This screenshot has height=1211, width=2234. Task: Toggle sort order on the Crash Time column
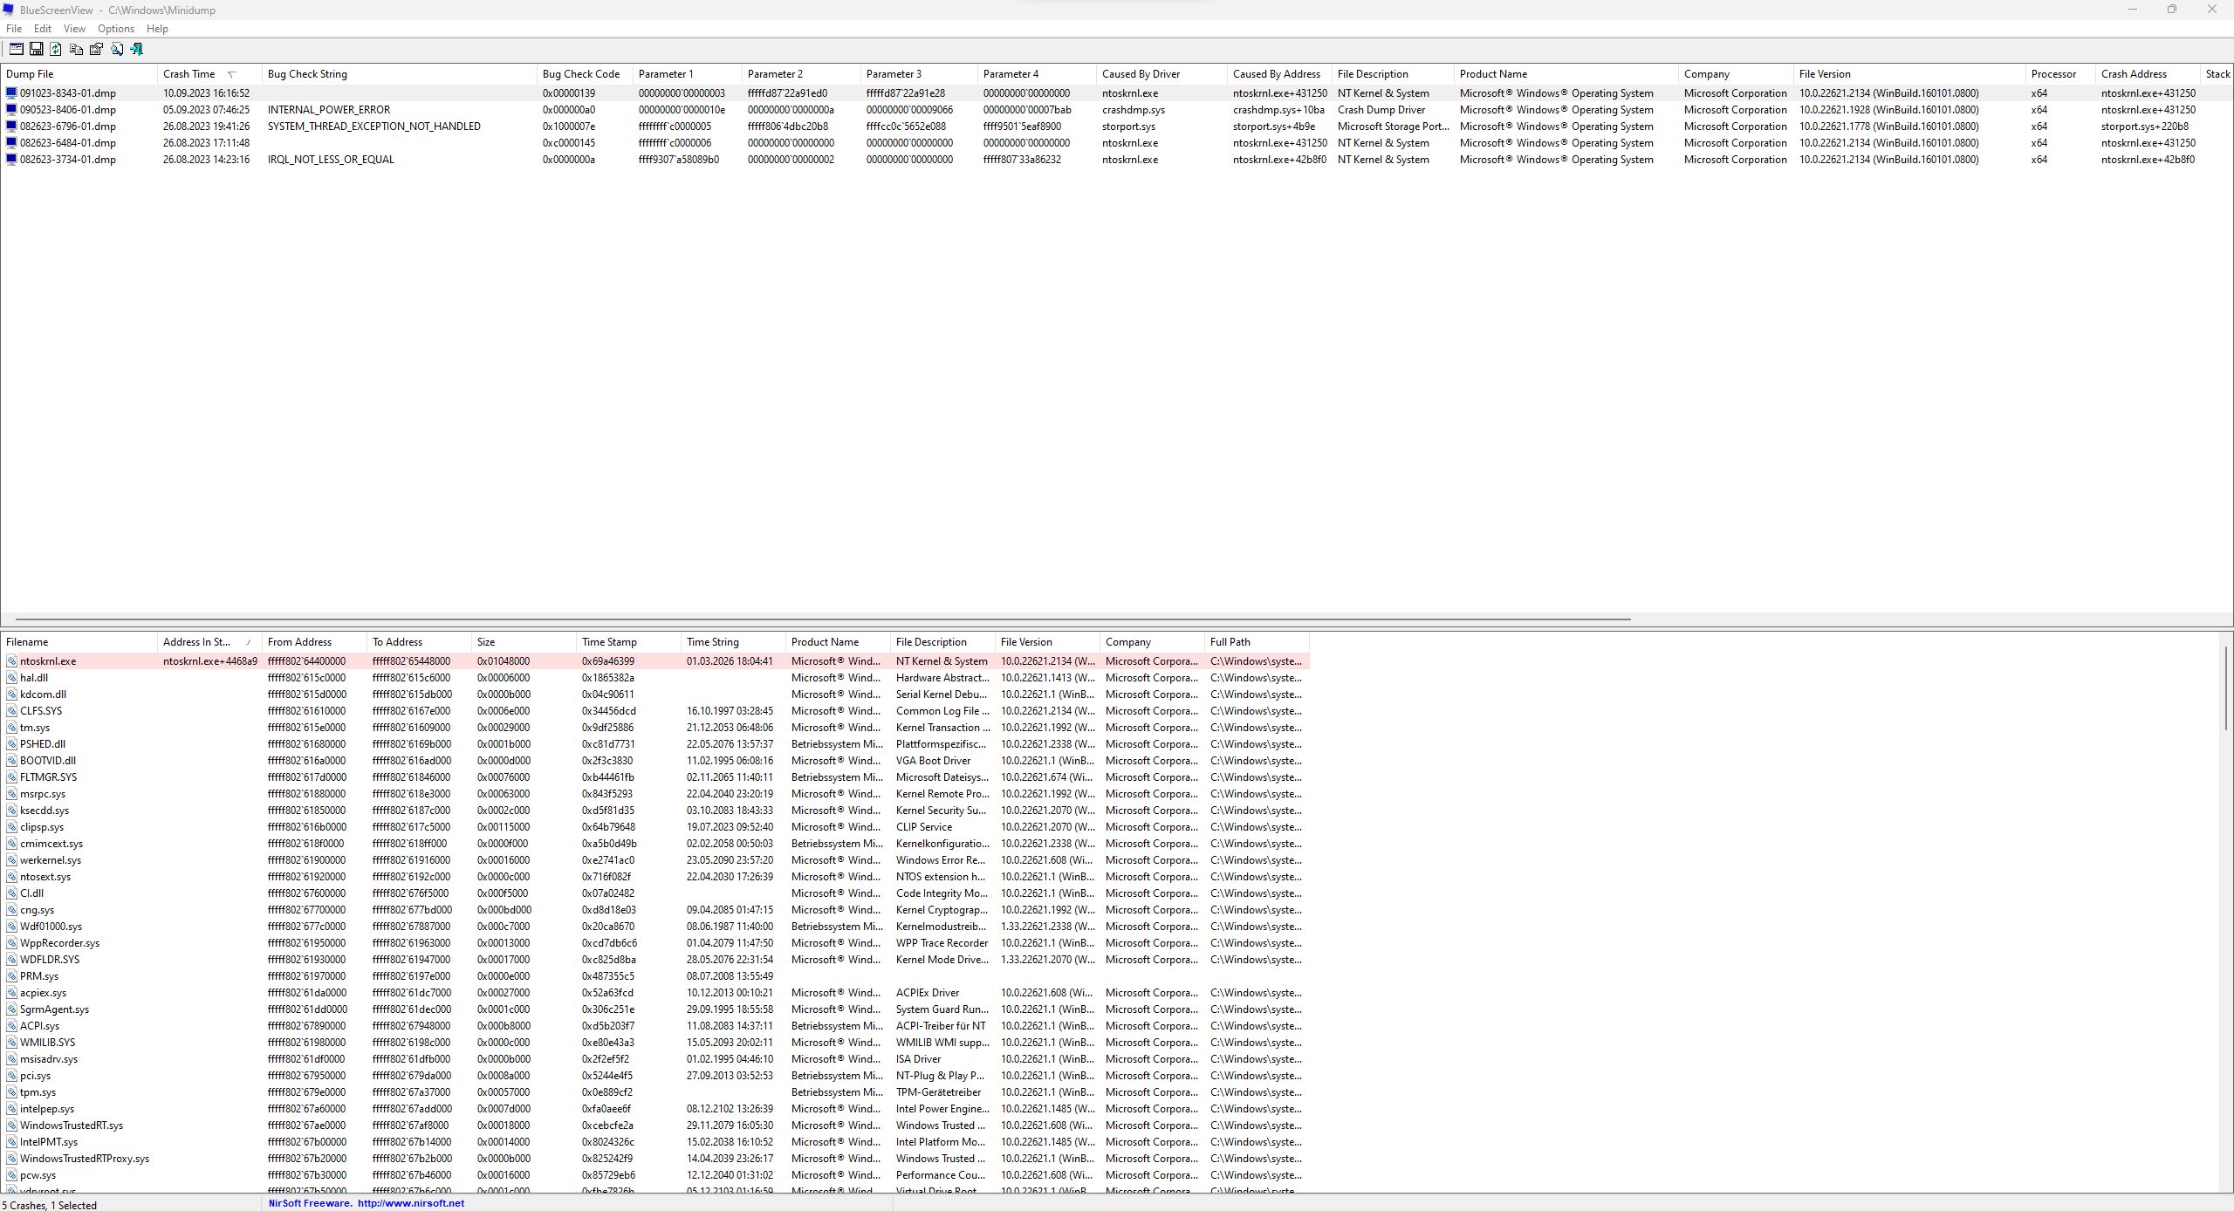pos(190,73)
